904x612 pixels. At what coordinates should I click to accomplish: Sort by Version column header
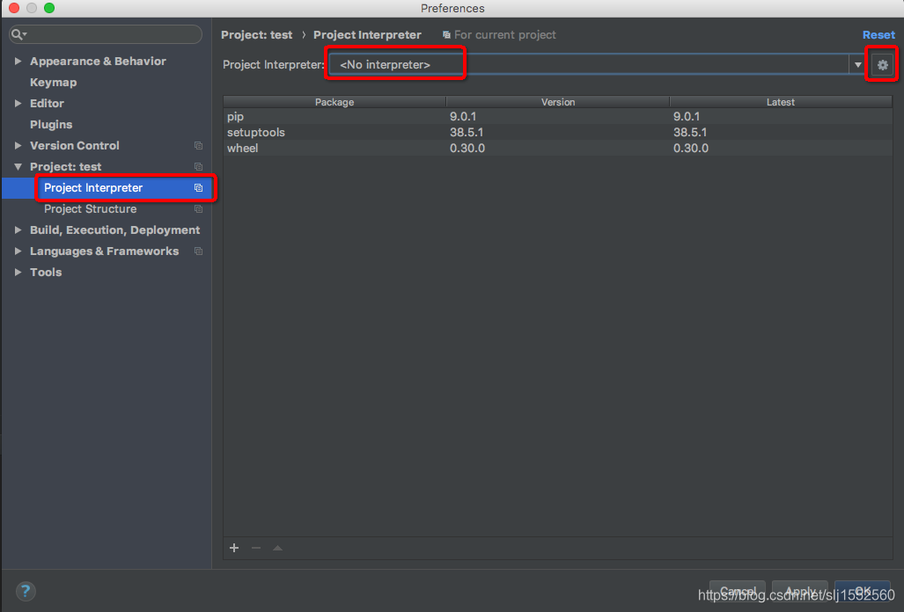point(558,102)
